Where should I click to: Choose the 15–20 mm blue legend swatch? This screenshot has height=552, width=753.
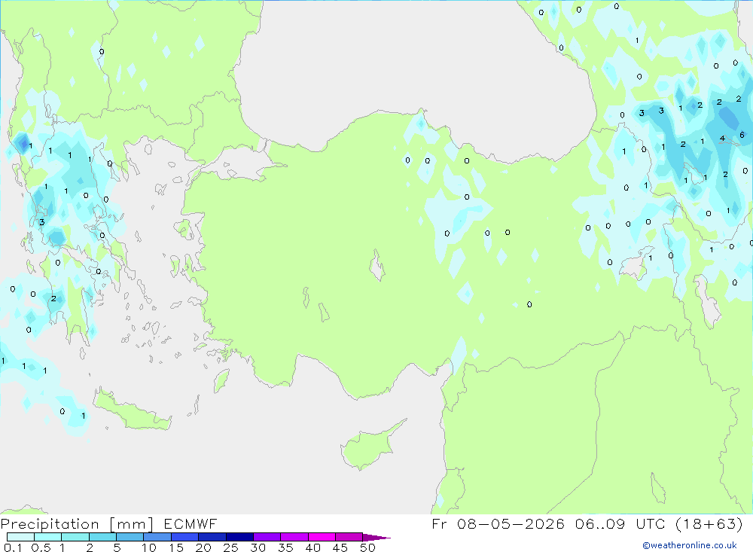184,537
